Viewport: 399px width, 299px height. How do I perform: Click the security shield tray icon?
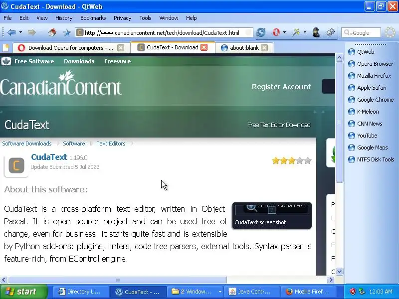(x=353, y=292)
